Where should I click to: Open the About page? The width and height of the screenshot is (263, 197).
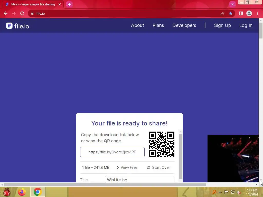point(138,25)
